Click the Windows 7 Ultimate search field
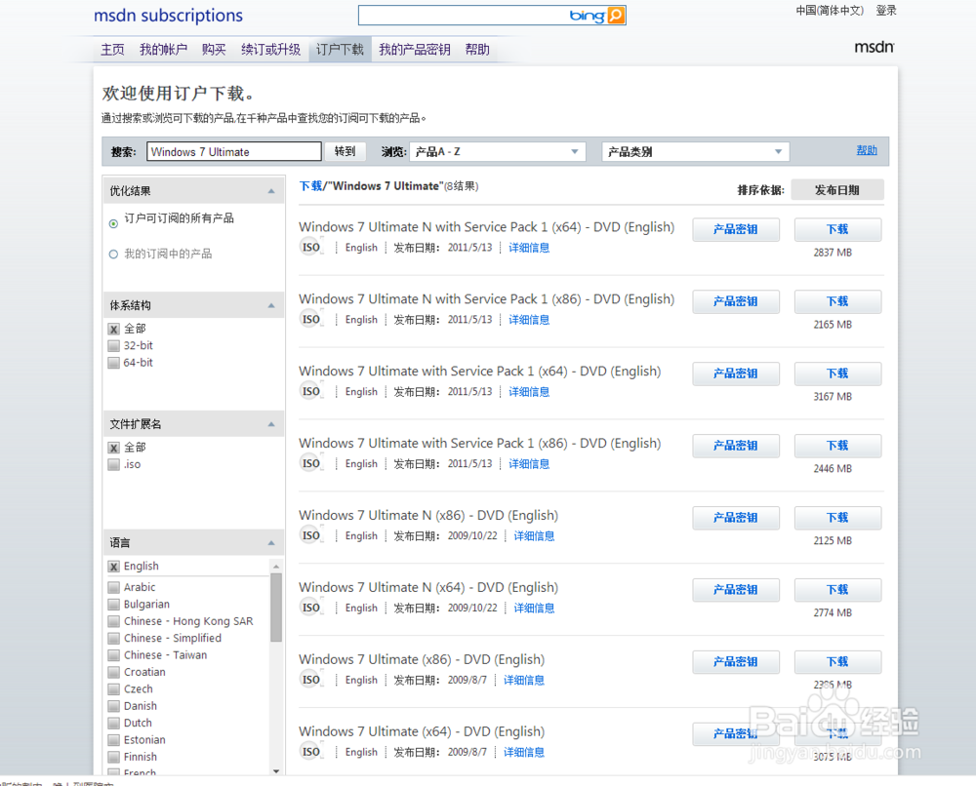Viewport: 976px width, 786px height. point(234,152)
